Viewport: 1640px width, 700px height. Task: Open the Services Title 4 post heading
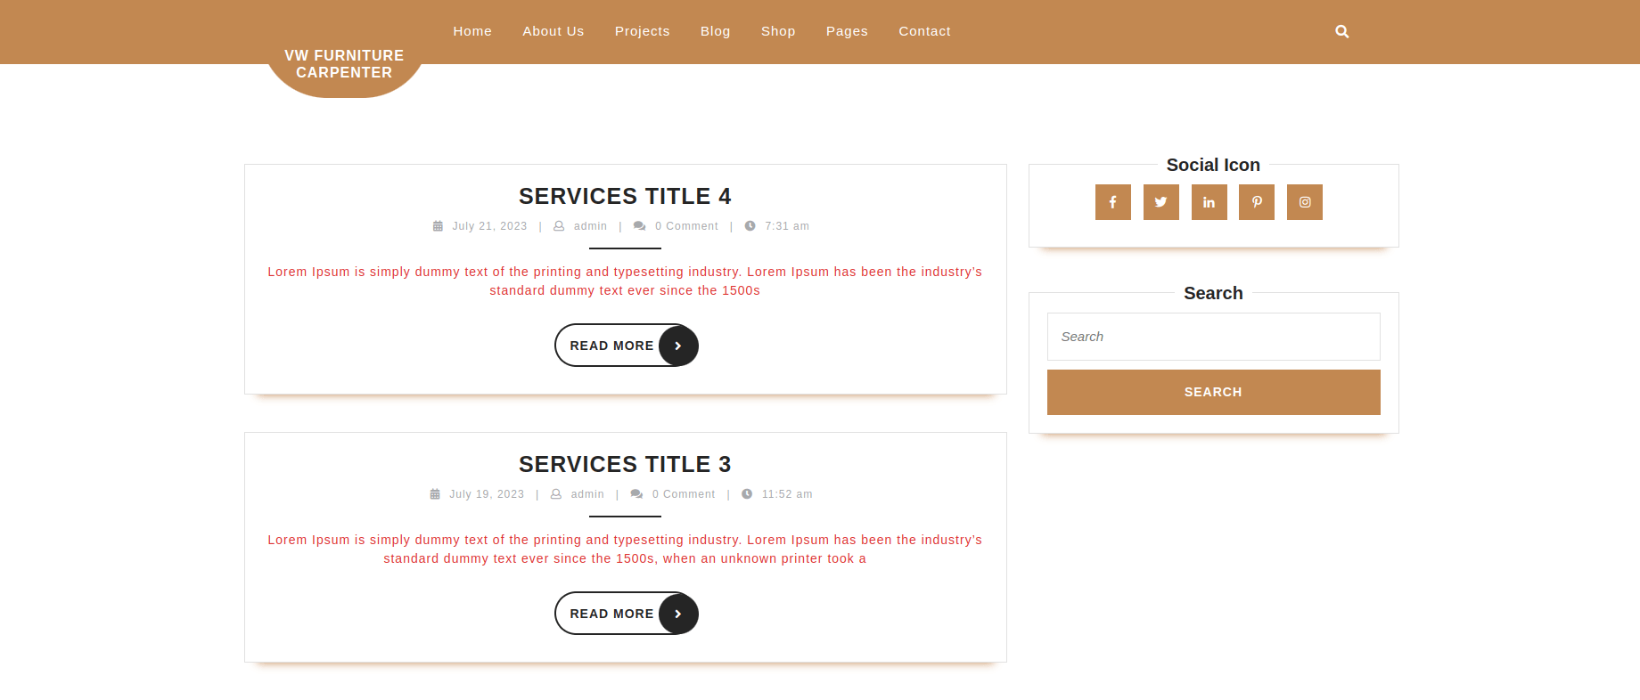(x=625, y=196)
